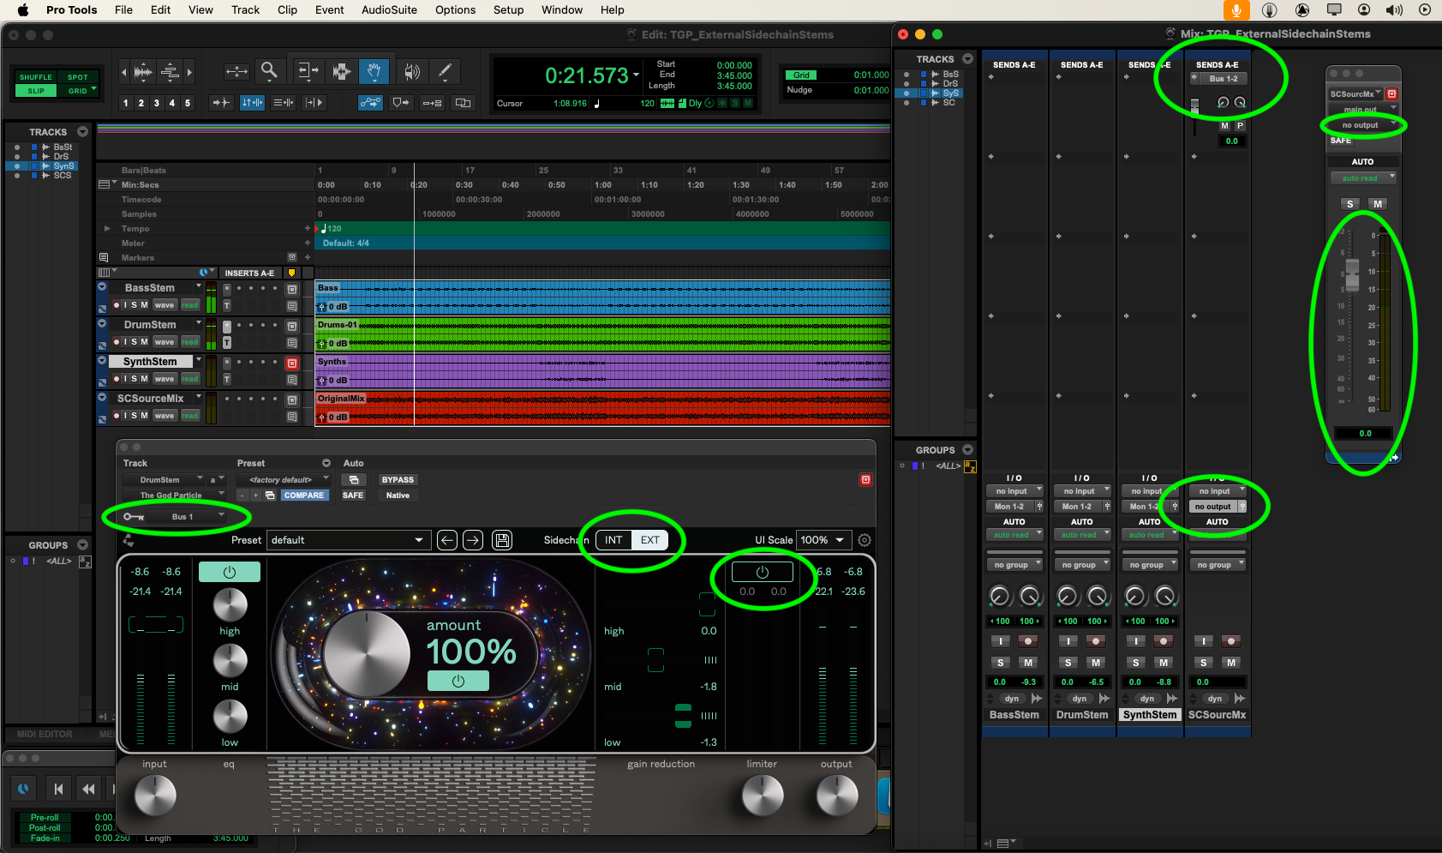1442x853 pixels.
Task: Select the Zoomer tool
Action: pyautogui.click(x=269, y=71)
